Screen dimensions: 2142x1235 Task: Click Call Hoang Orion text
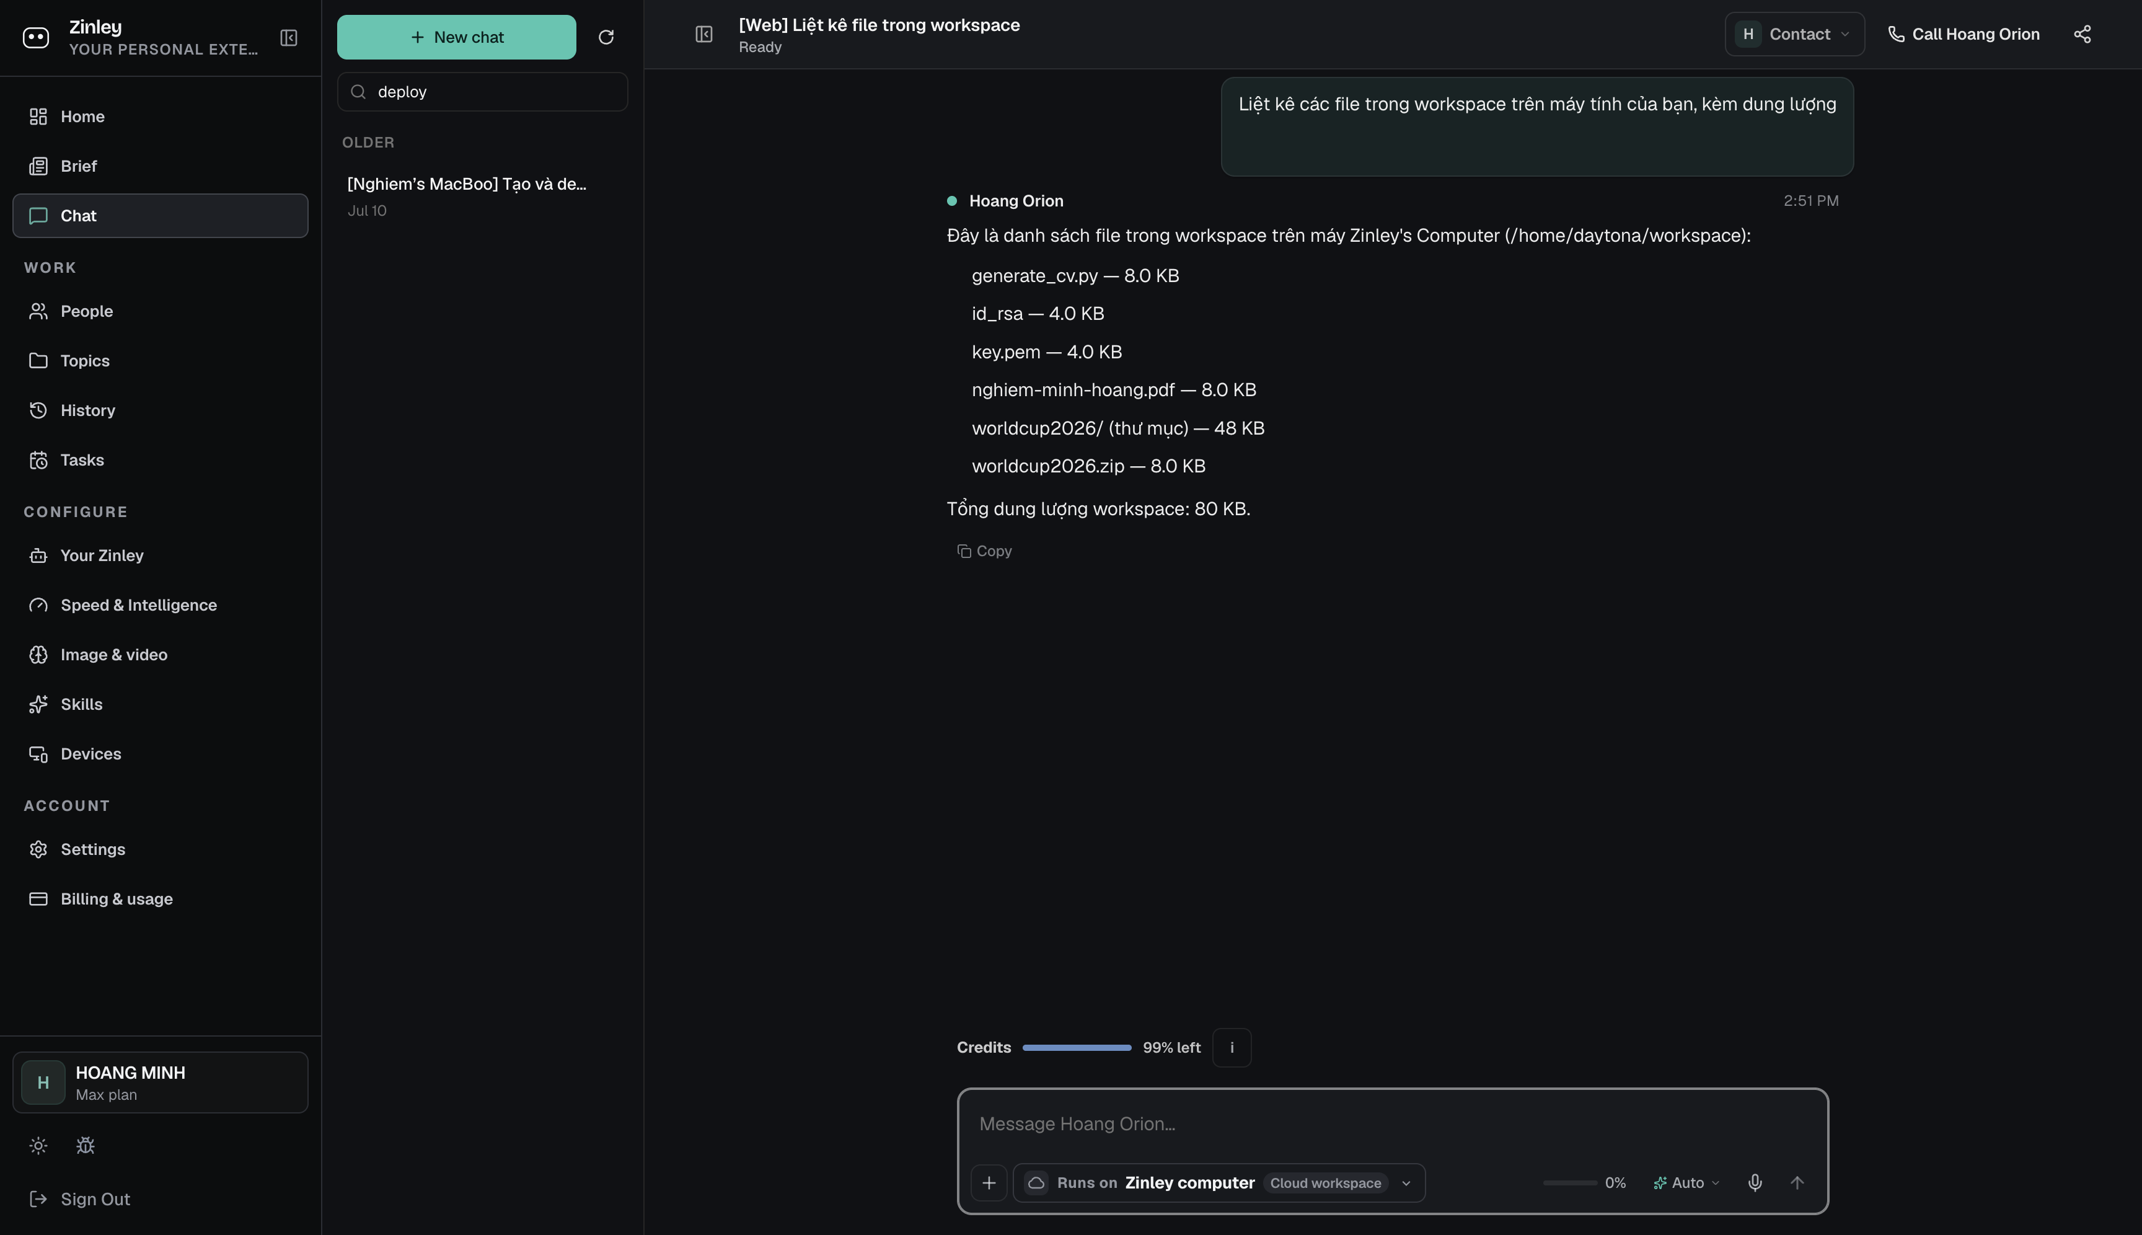1976,34
